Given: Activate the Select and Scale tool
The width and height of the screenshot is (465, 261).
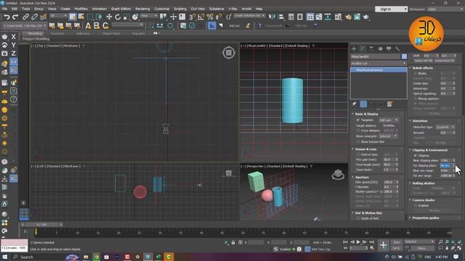Looking at the screenshot, I should click(x=126, y=17).
